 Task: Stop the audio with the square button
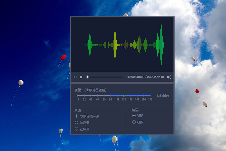(x=81, y=77)
